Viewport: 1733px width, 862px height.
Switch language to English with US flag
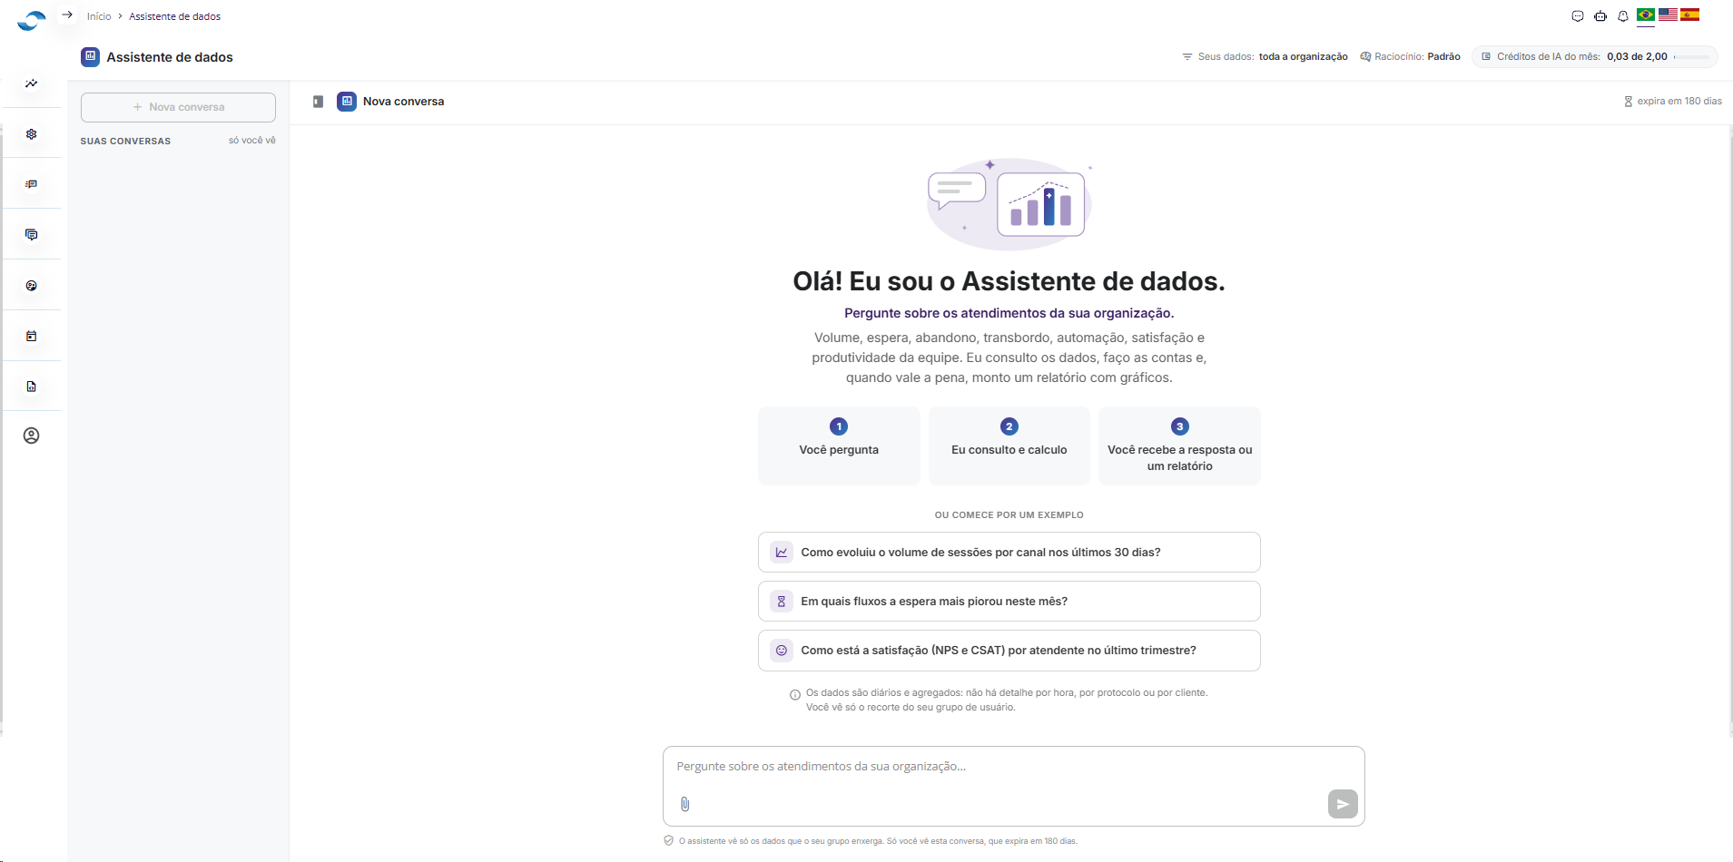click(1669, 15)
